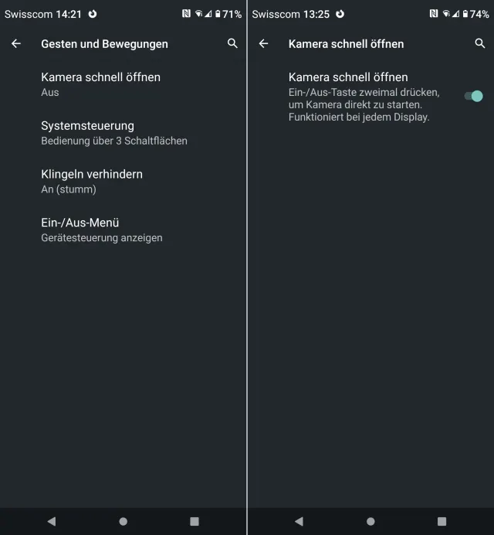This screenshot has height=535, width=494.
Task: Tap Swisscom 14:21 clock in status bar
Action: click(x=42, y=14)
